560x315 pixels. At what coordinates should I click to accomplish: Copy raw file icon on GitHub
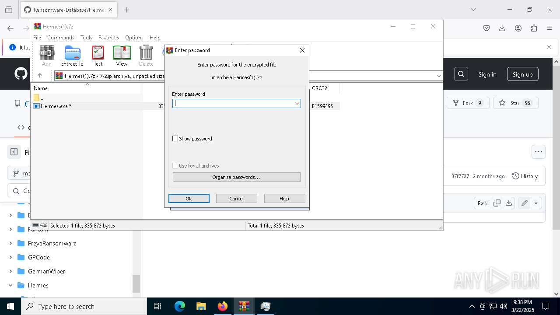click(x=497, y=203)
